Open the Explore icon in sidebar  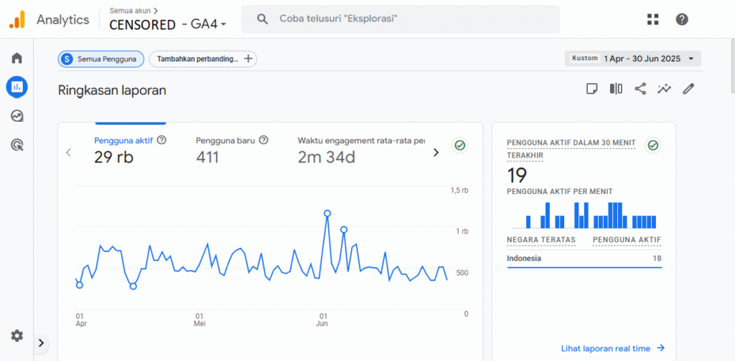[x=17, y=115]
